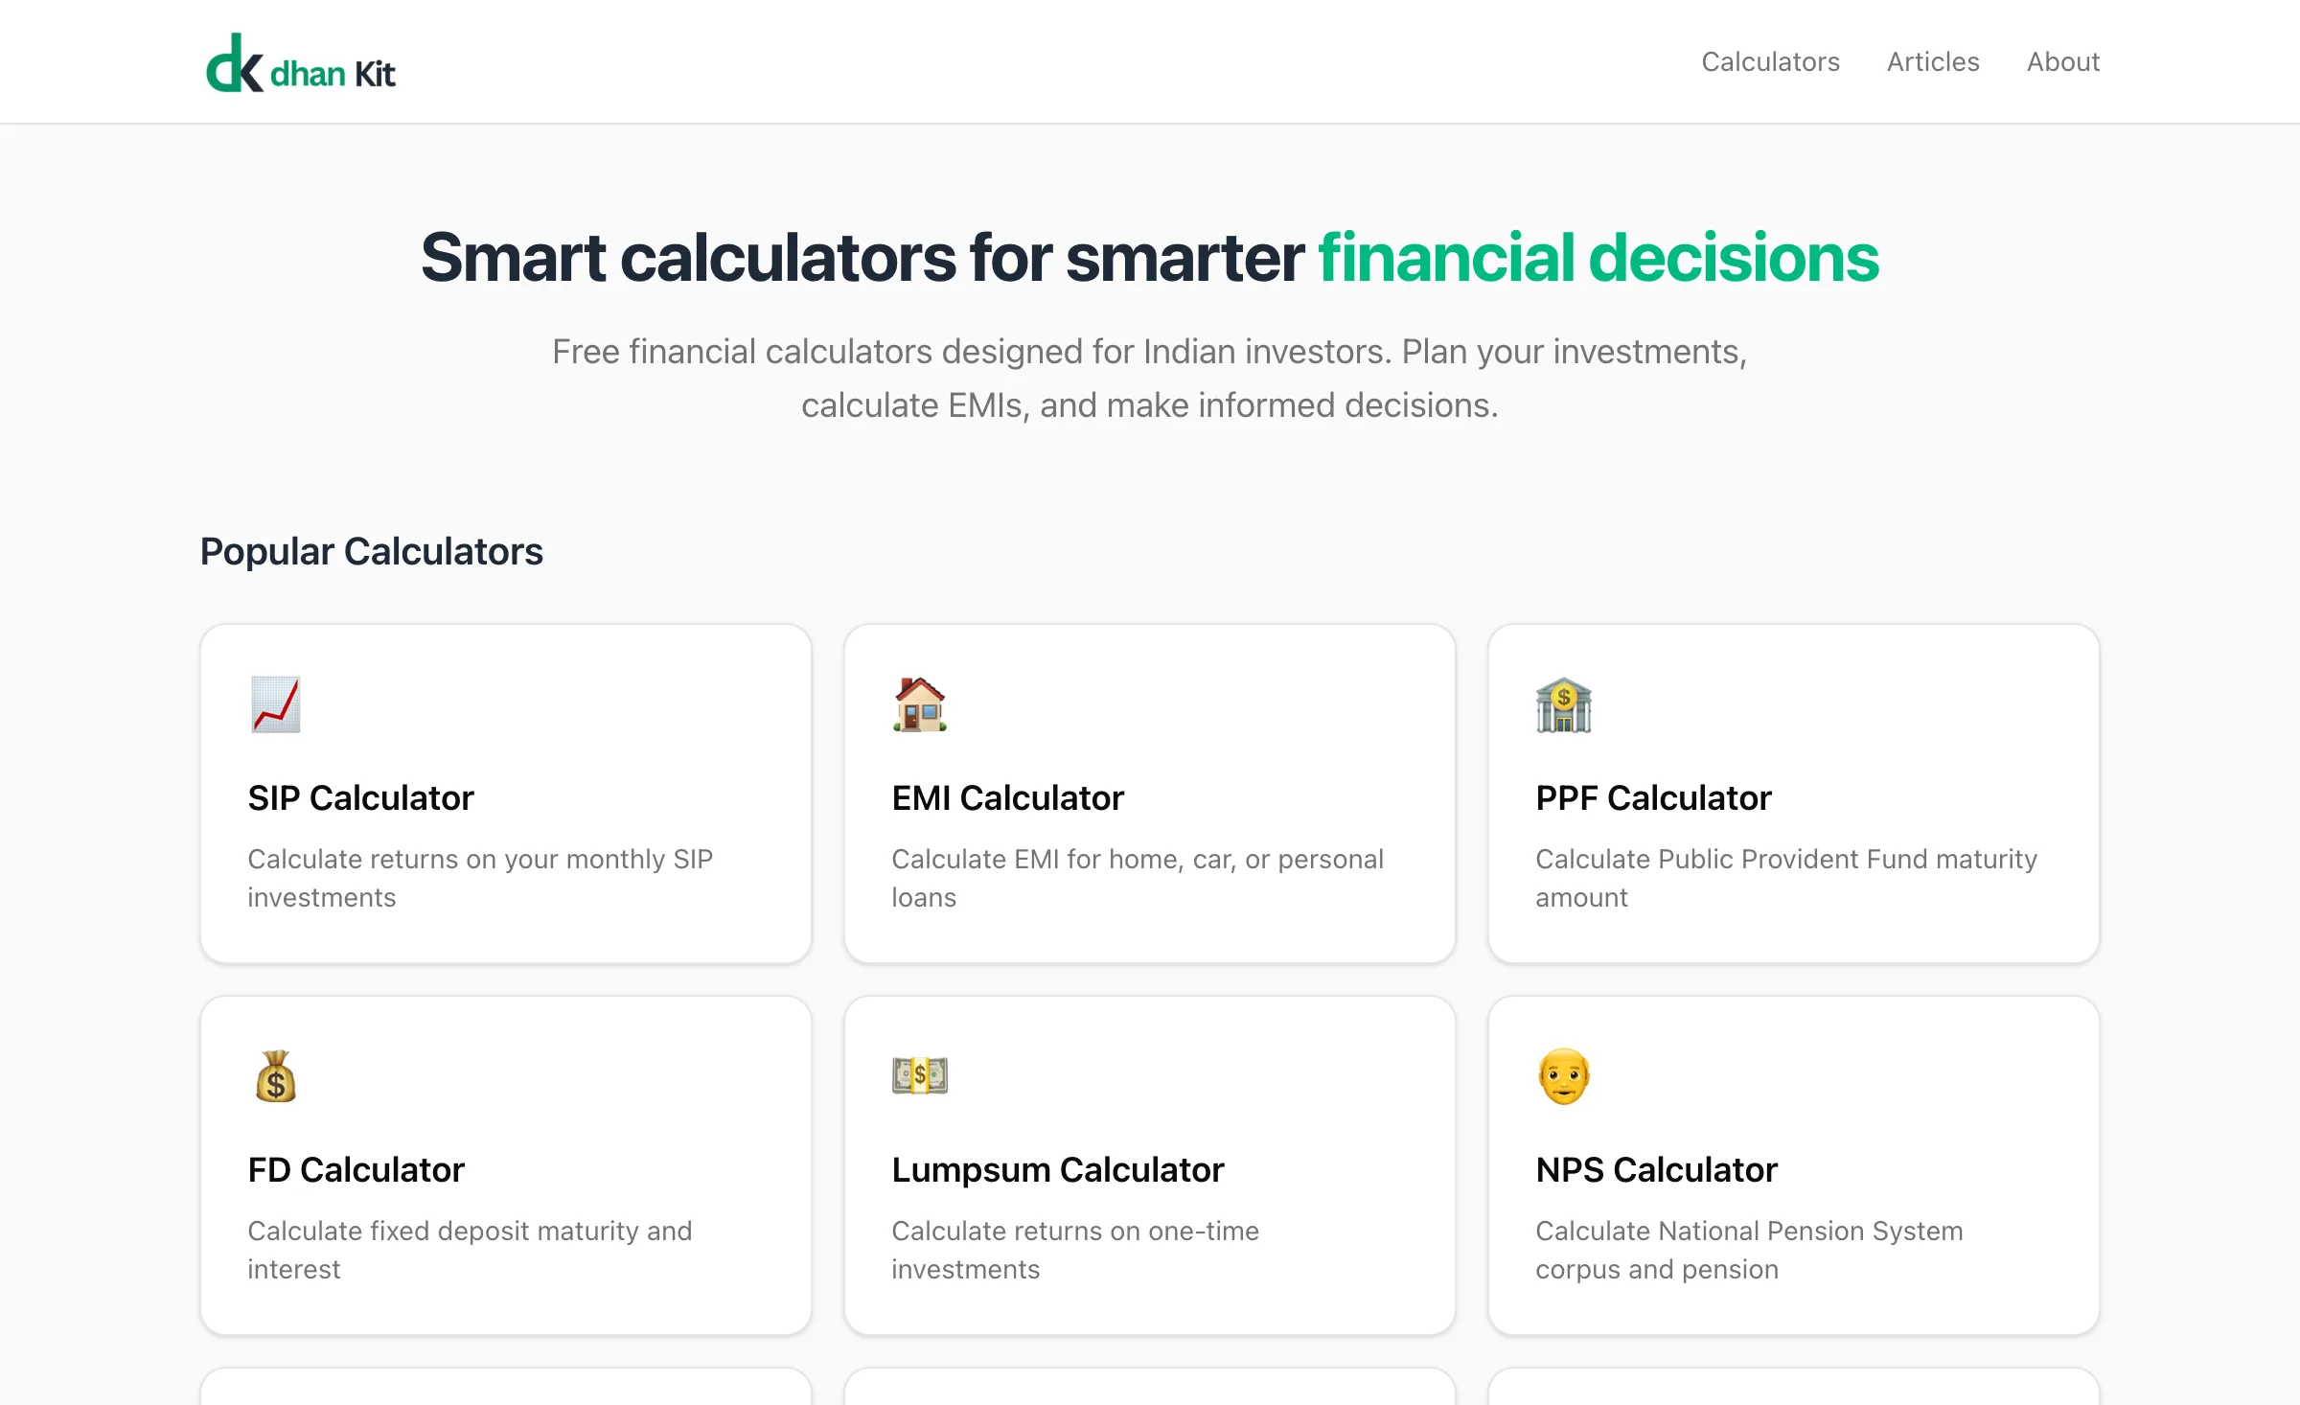Open the About page

(2062, 61)
